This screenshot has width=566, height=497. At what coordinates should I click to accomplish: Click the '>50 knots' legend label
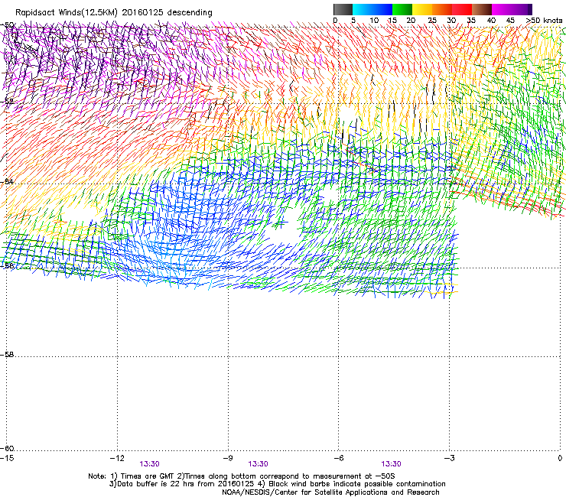544,21
